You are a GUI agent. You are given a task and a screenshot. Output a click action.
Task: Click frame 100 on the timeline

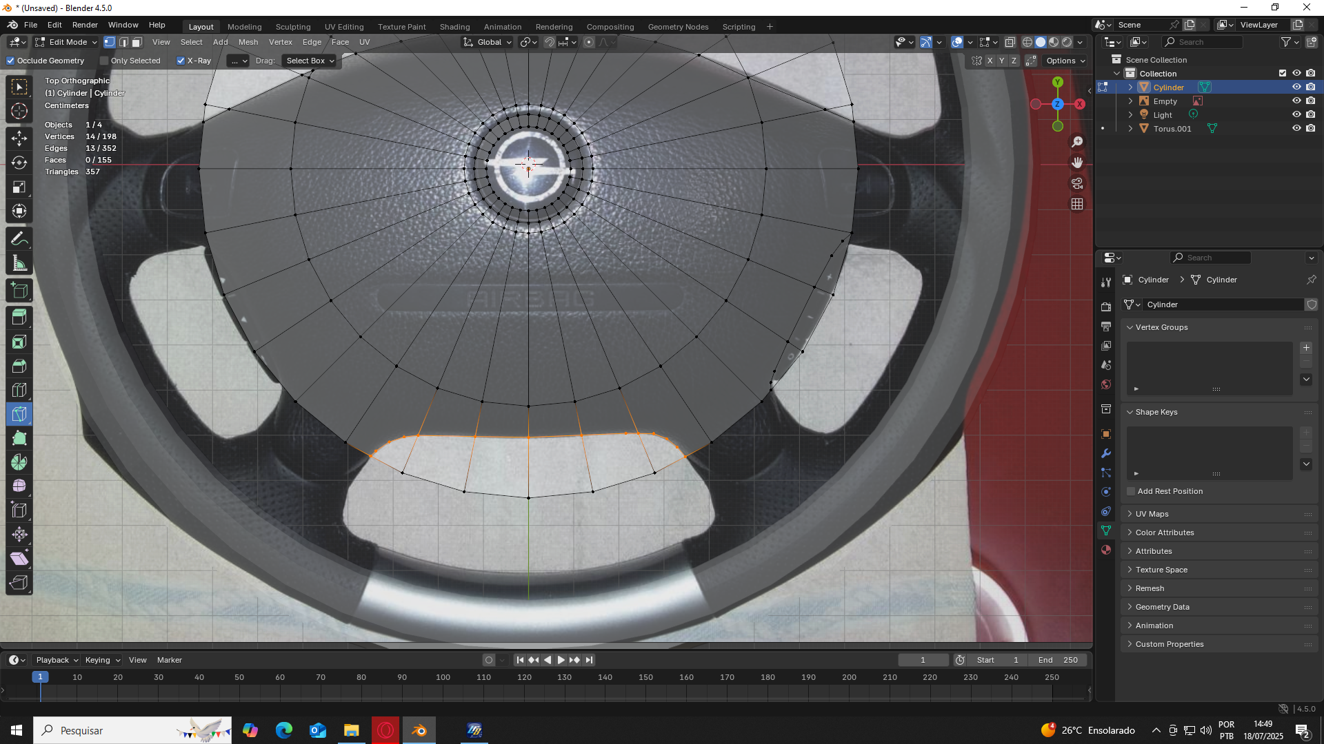(443, 678)
